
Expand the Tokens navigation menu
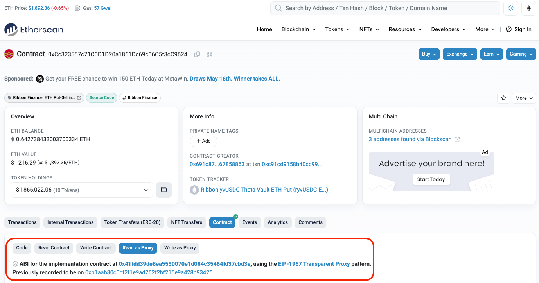point(338,29)
